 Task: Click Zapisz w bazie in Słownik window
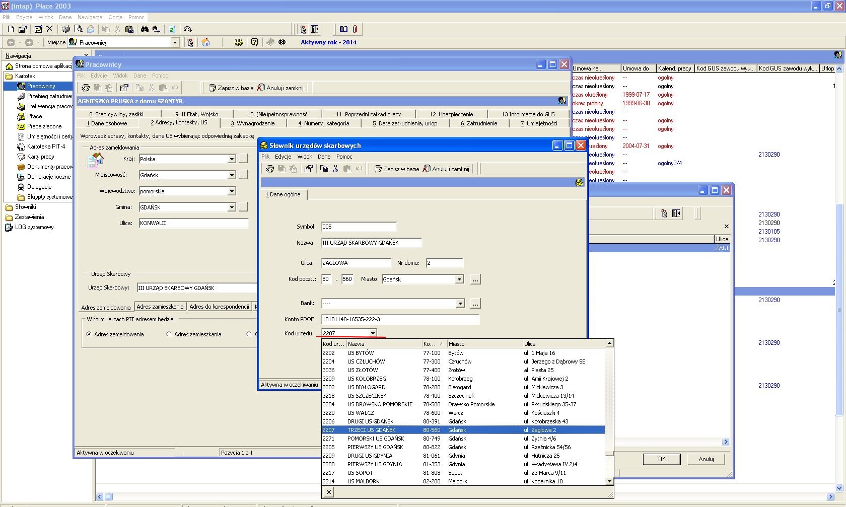point(397,169)
